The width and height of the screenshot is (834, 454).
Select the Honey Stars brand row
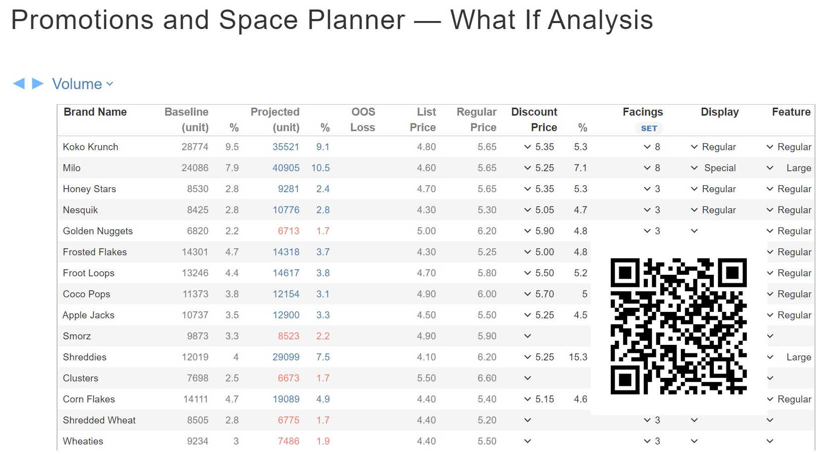(x=436, y=189)
